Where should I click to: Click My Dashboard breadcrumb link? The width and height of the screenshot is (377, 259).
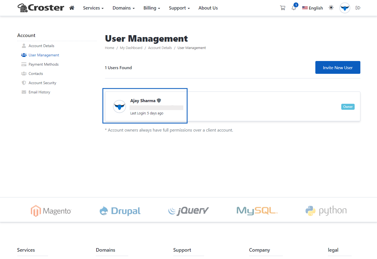(x=131, y=48)
